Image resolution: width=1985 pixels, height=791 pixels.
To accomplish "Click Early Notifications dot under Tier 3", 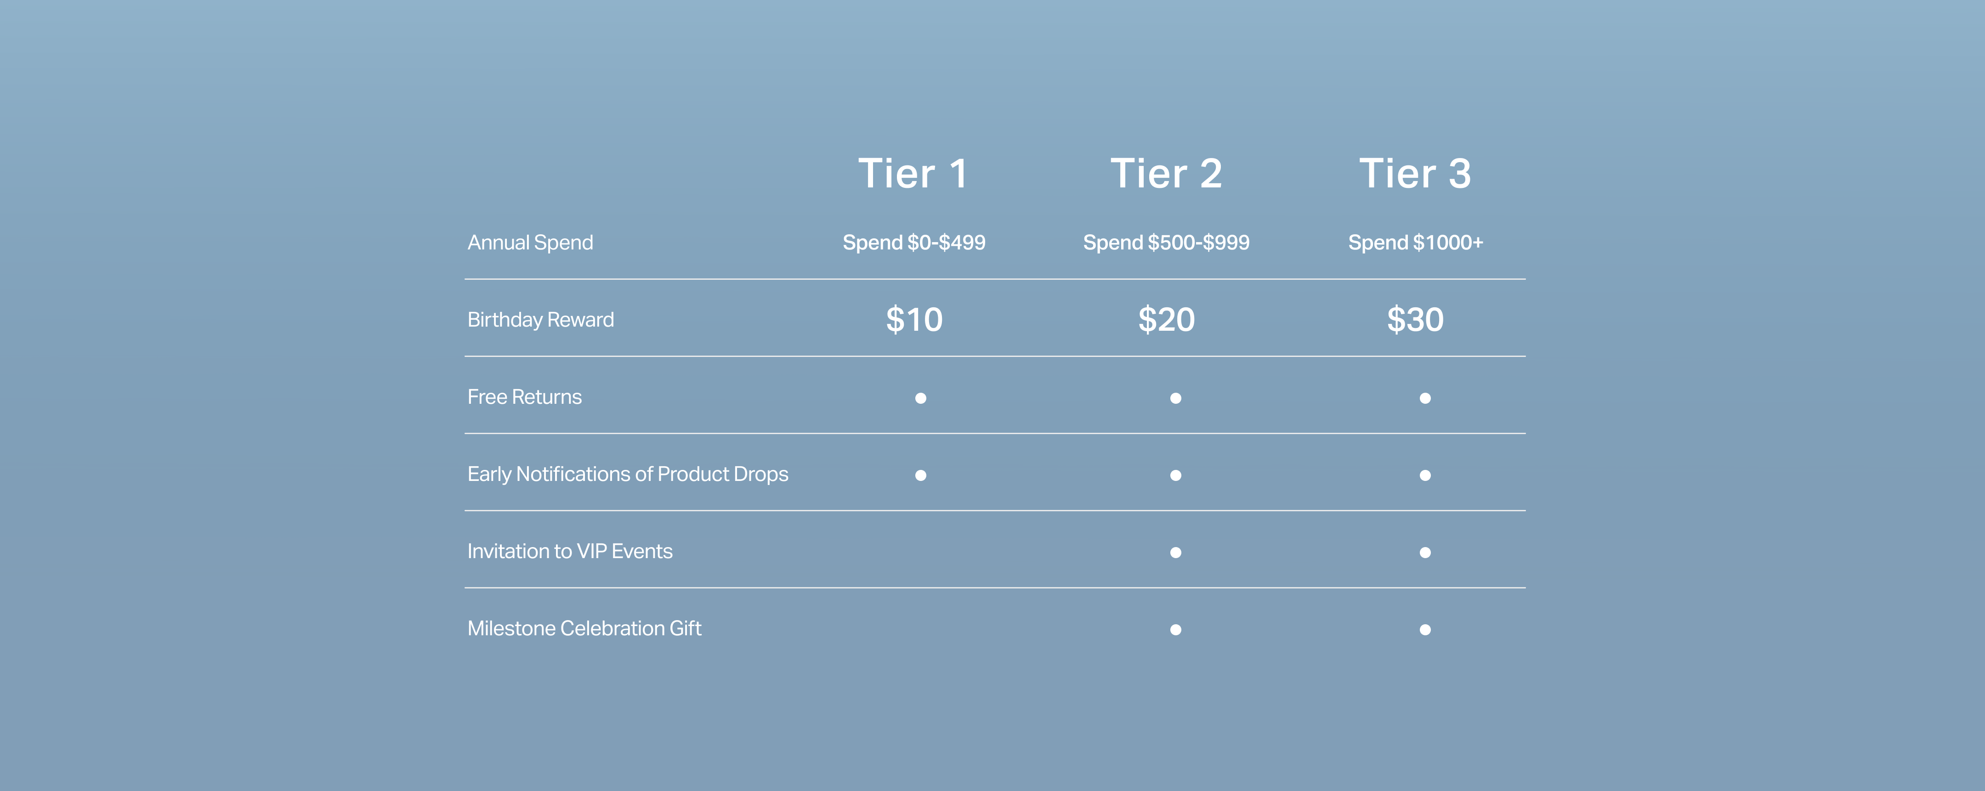I will (1425, 475).
